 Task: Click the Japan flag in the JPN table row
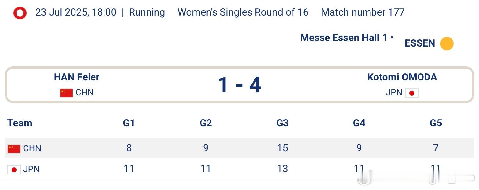14,170
